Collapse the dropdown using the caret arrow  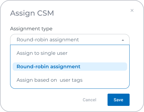point(123,40)
